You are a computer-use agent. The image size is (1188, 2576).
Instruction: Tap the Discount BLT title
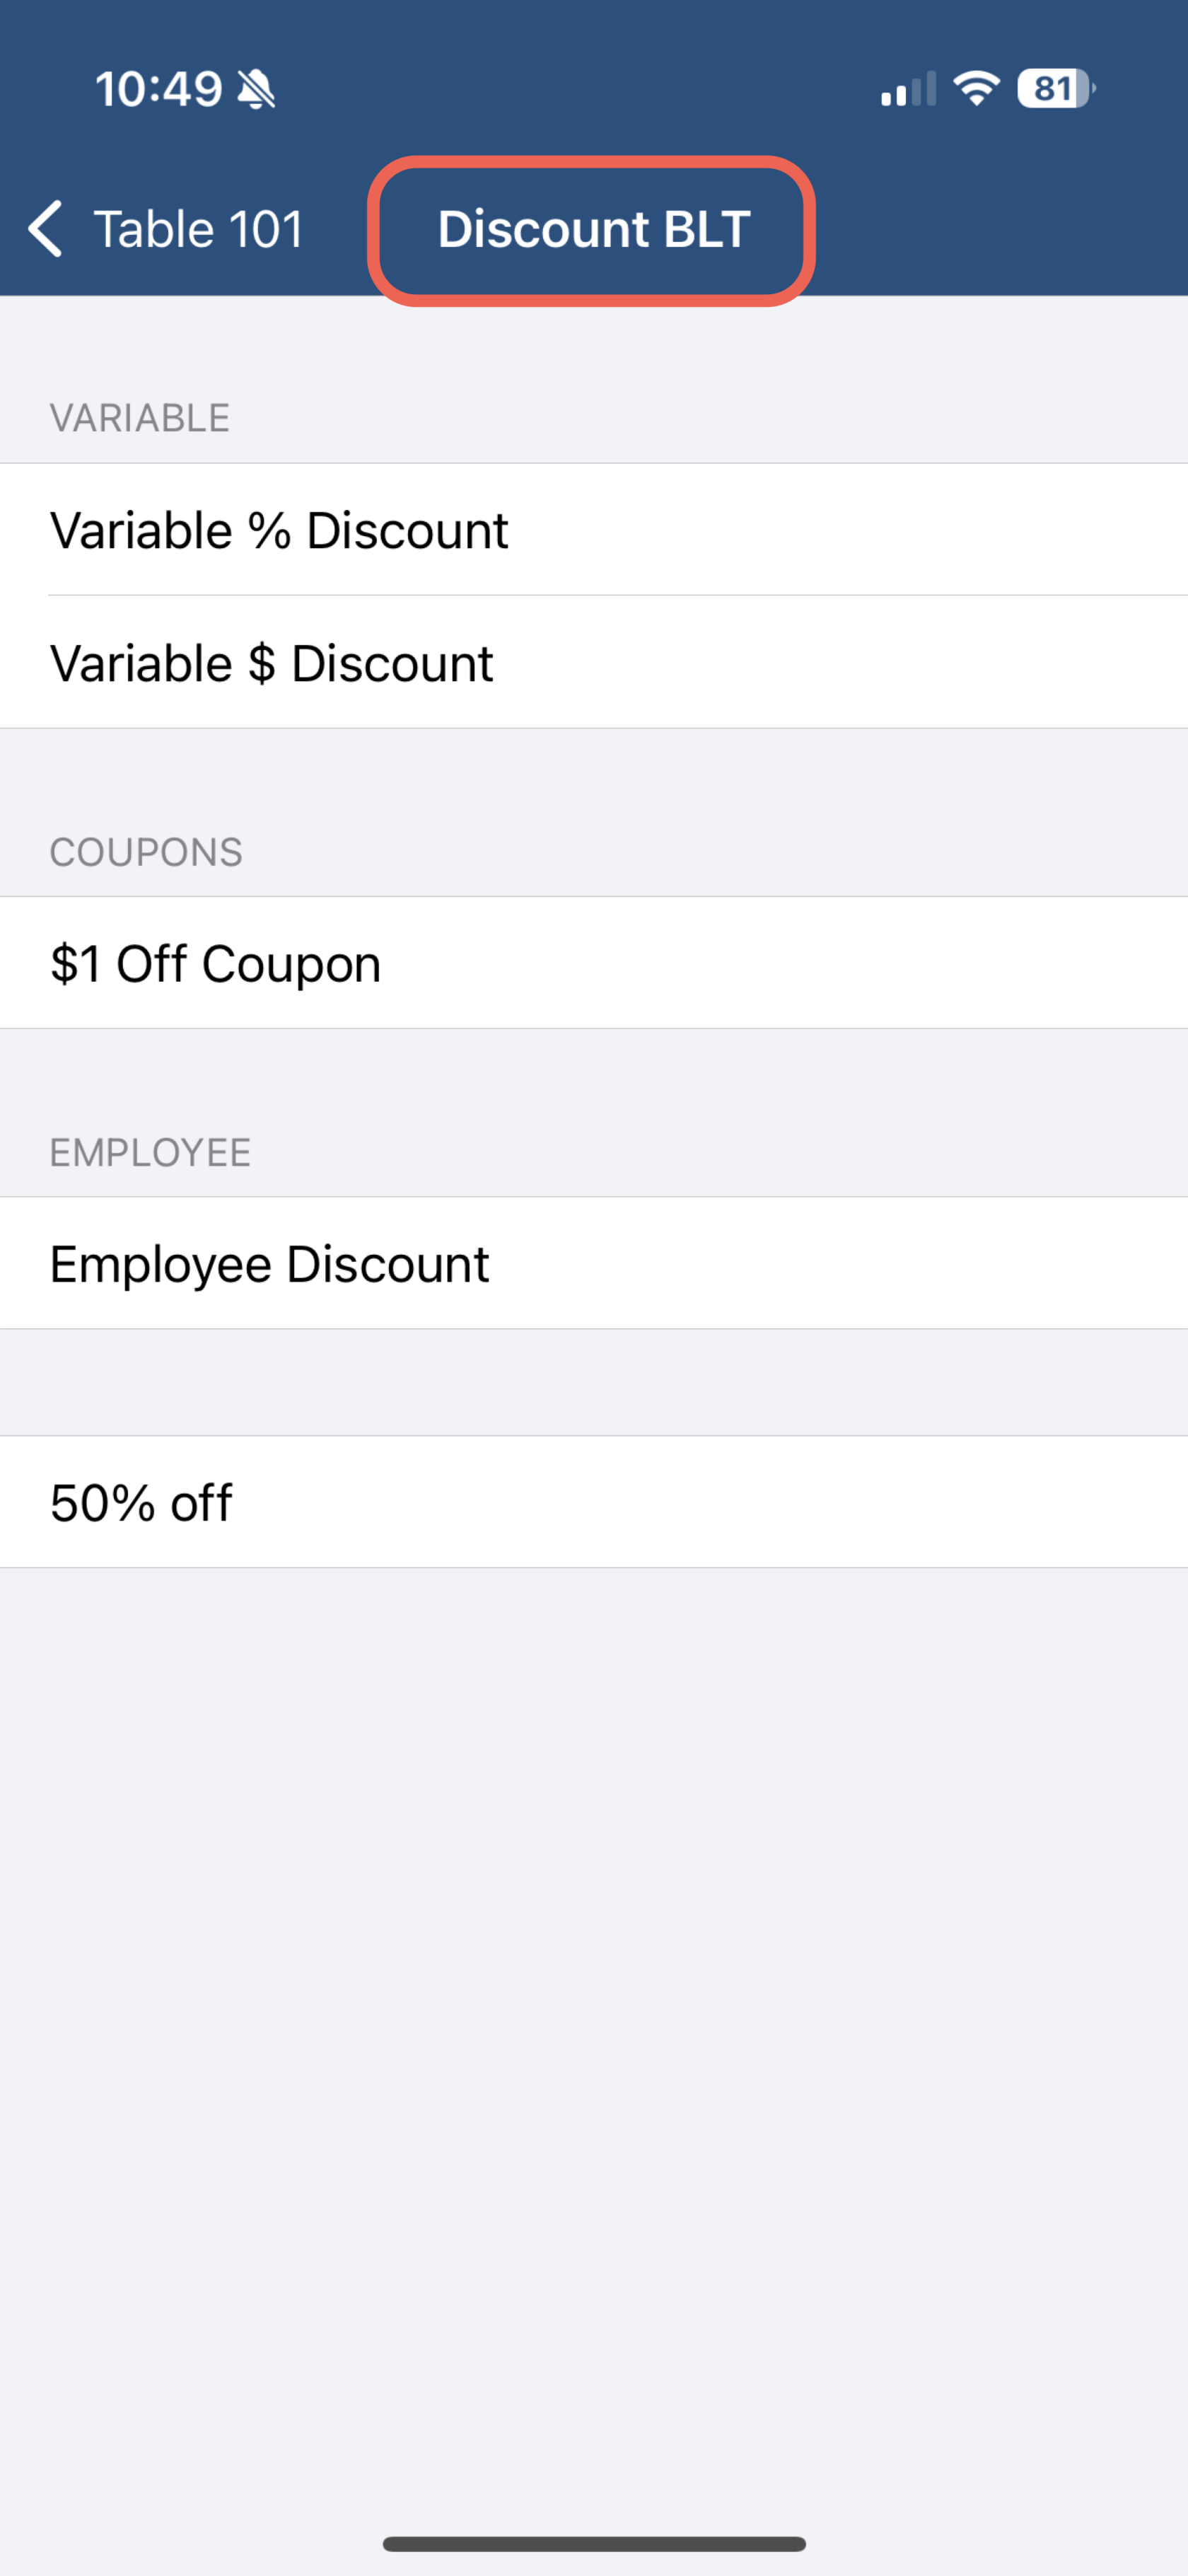point(594,229)
